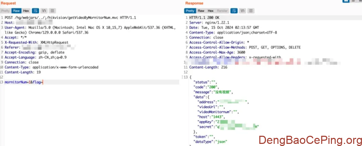The image size is (362, 146).
Task: Show non-printable characters in the Response pane
Action: pos(243,11)
